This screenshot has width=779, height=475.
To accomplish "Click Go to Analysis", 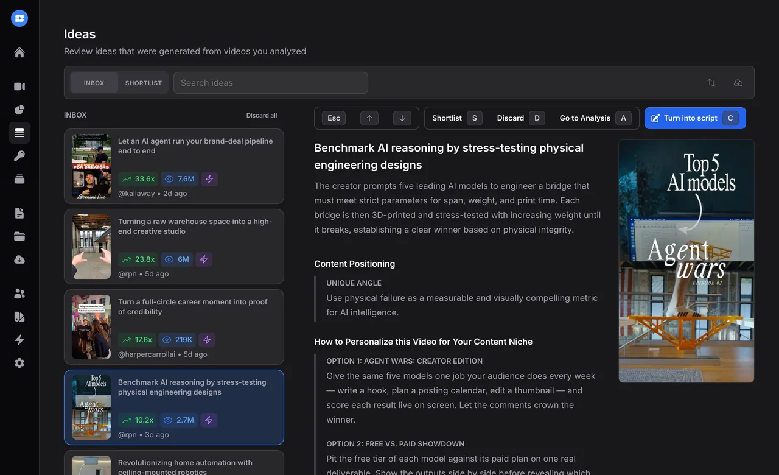I will click(596, 118).
